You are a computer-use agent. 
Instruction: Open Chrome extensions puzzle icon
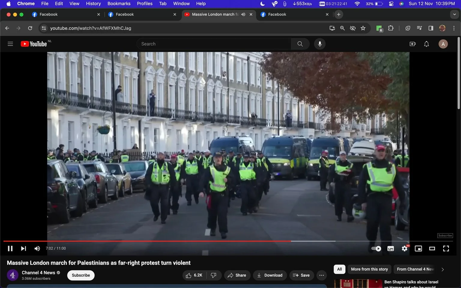pos(390,28)
